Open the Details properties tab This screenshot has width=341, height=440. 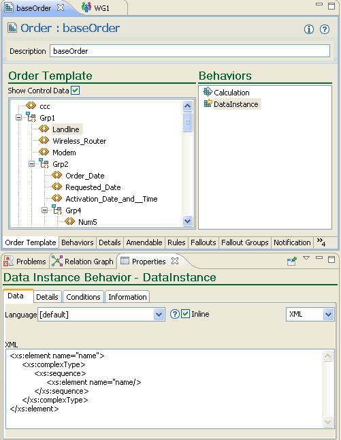coord(47,297)
